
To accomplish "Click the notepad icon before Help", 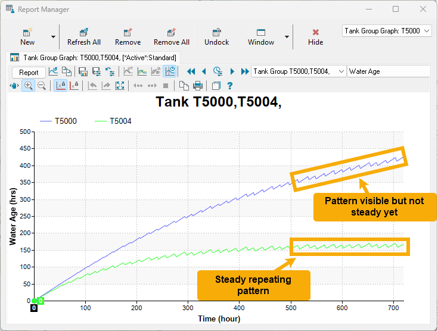I will click(x=216, y=86).
